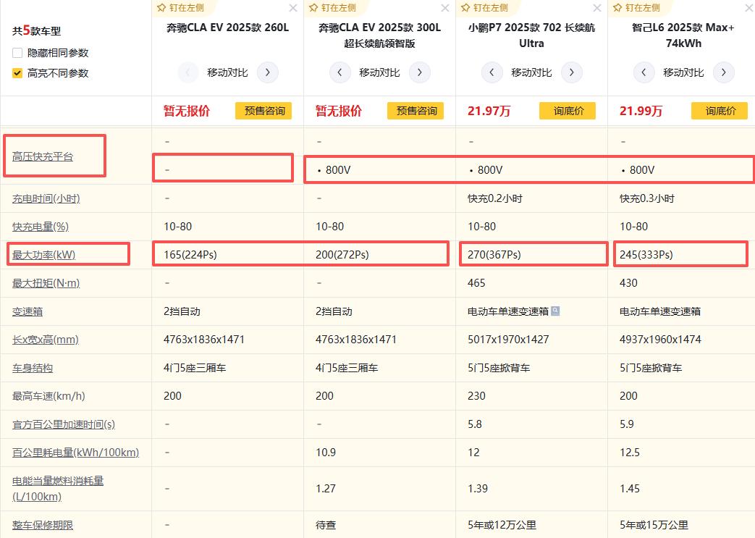Image resolution: width=755 pixels, height=538 pixels.
Task: Open 高压快充平台 parameter explanation
Action: [x=43, y=156]
